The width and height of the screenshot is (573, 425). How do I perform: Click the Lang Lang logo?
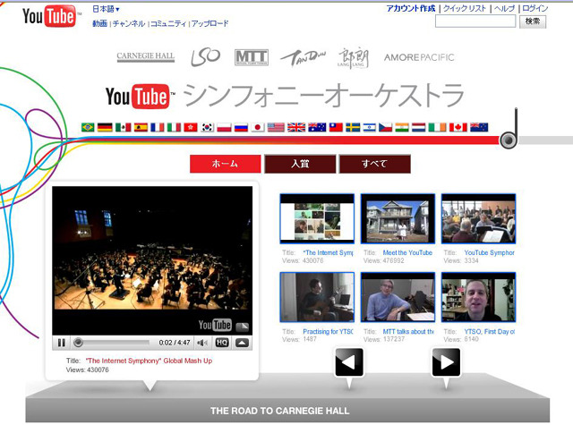point(353,57)
